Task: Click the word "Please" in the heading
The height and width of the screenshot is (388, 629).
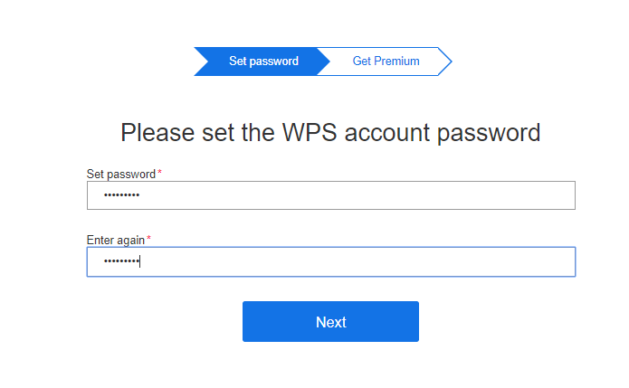Action: pyautogui.click(x=160, y=133)
